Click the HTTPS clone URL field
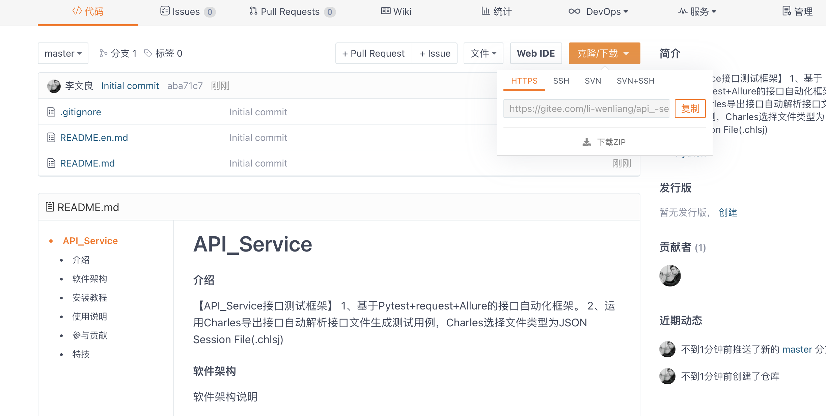826x416 pixels. tap(586, 109)
